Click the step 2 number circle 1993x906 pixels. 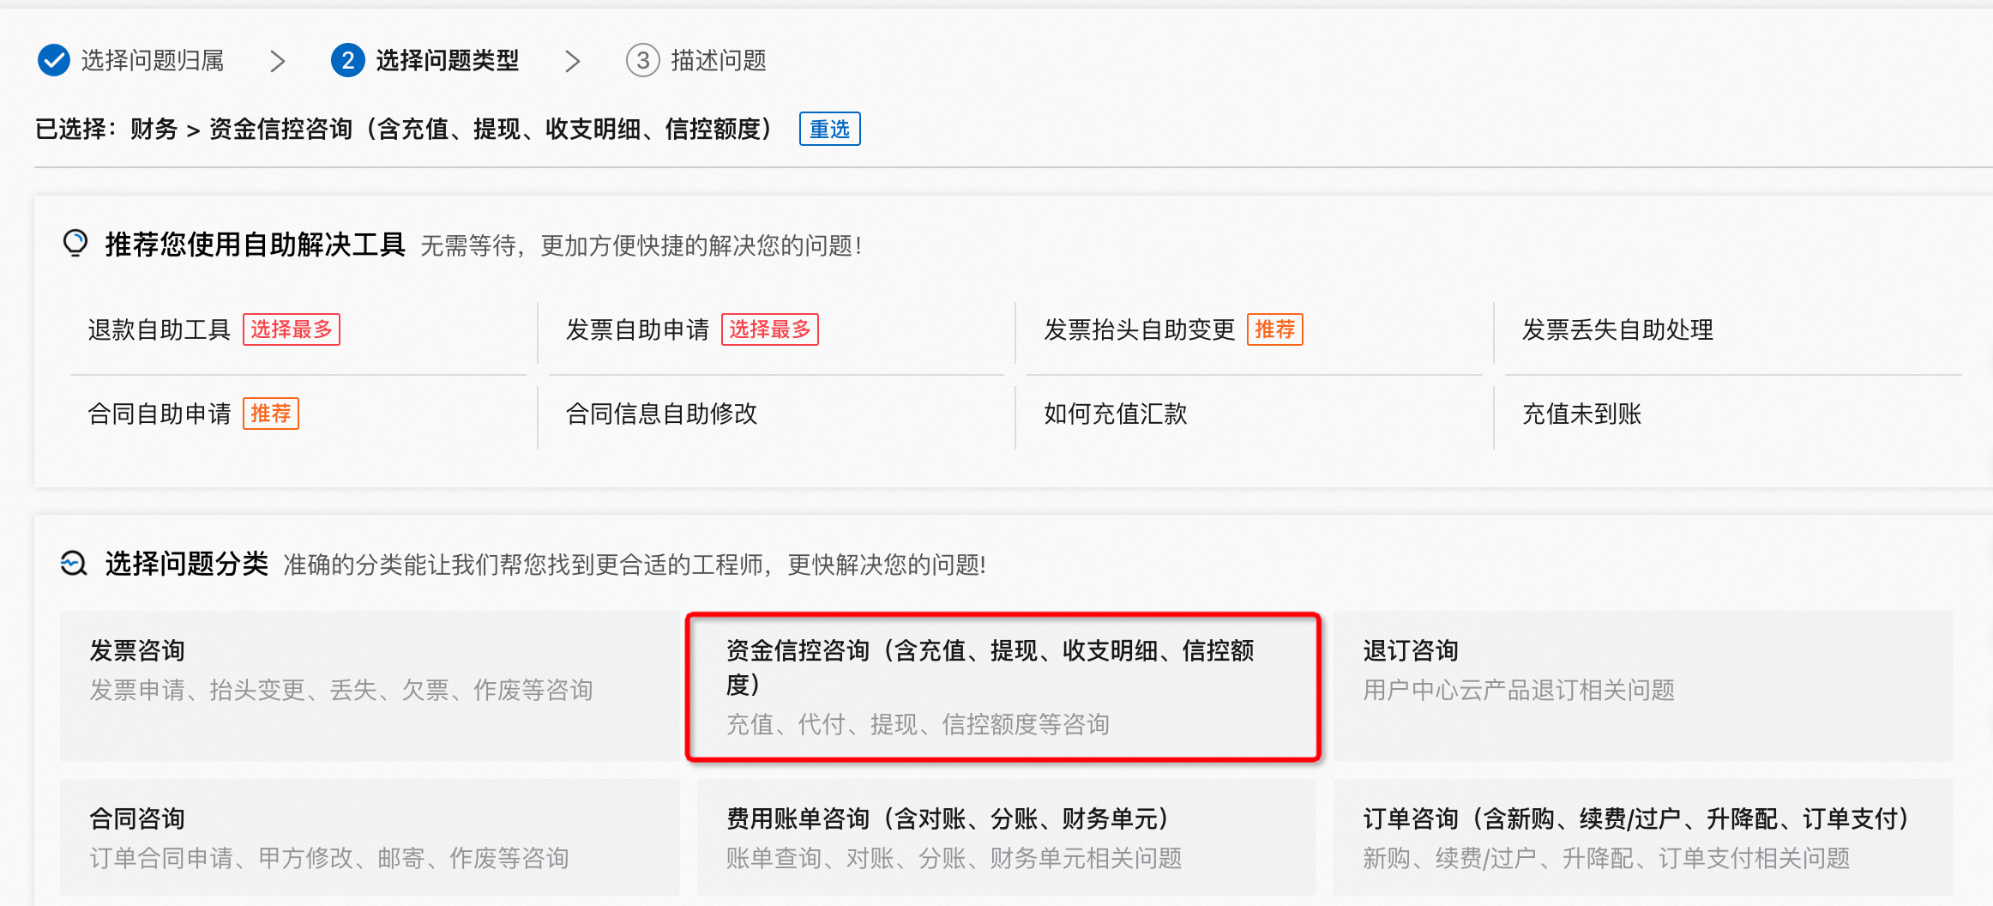347,60
